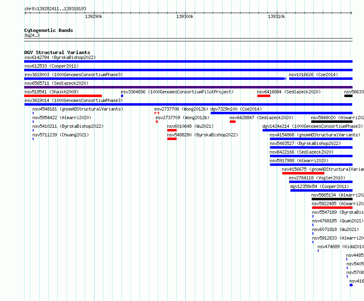This screenshot has width=364, height=301.
Task: Click red bar under nsv6428847
Action: (233, 122)
